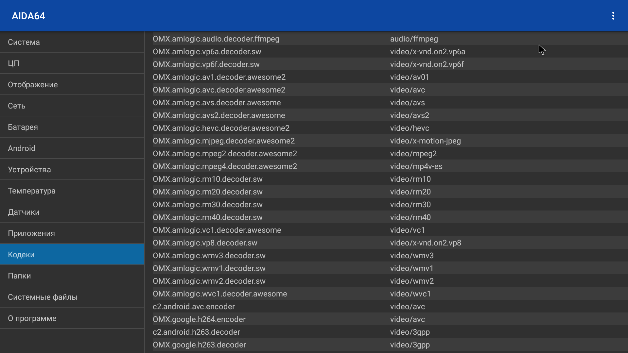
Task: Click the OMX.google.h263.decoder entry
Action: 390,345
